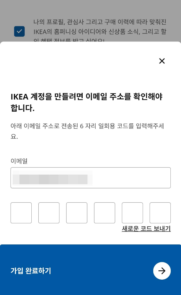Viewport: 181px width, 295px height.
Task: Select the last one-time code box
Action: click(160, 213)
